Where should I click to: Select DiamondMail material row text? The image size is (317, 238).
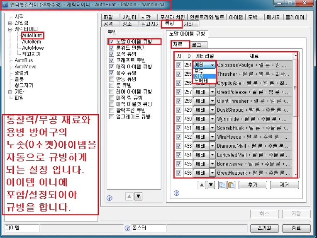(x=254, y=146)
